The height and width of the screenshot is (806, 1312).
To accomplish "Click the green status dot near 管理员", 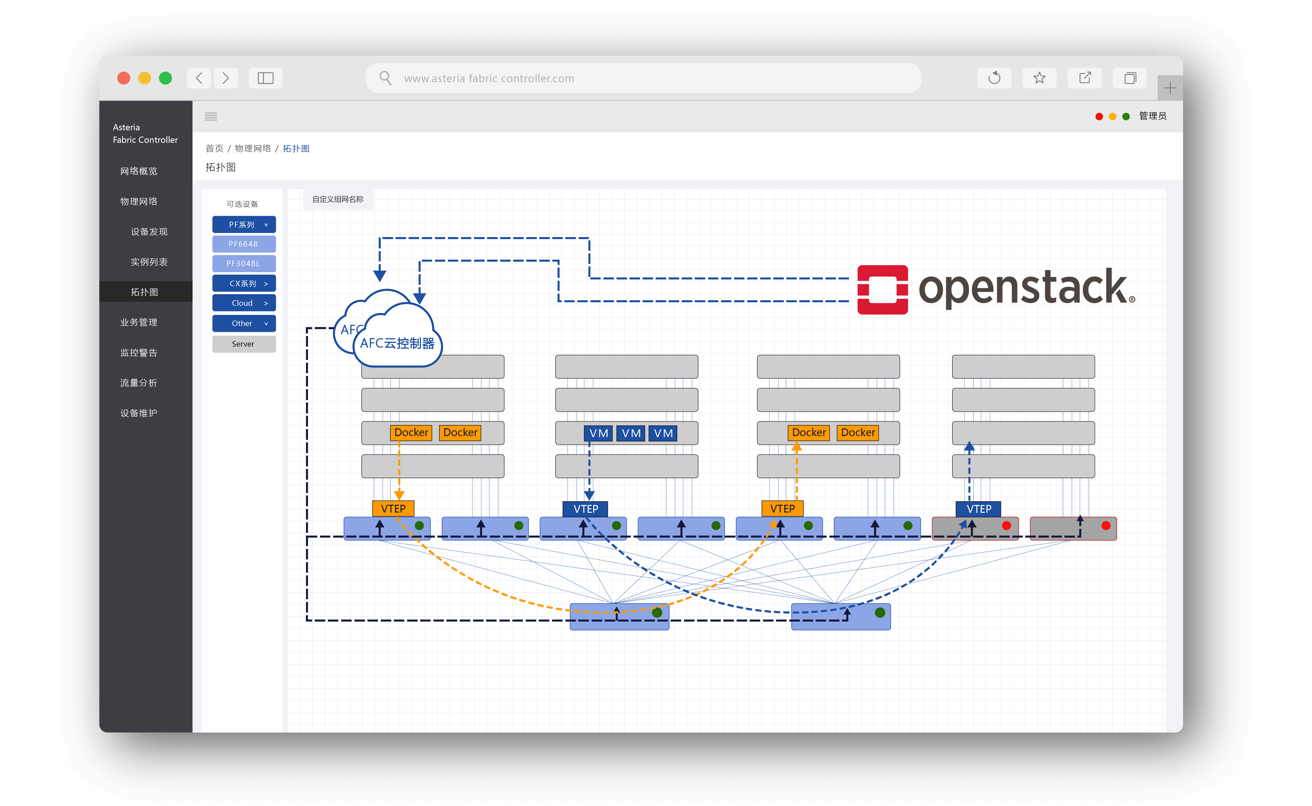I will [1126, 116].
